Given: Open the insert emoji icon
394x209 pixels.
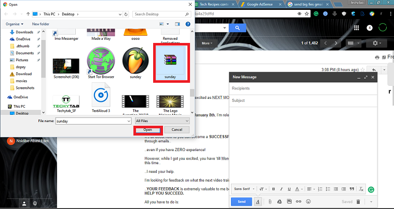Looking at the screenshot, I should 308,201.
